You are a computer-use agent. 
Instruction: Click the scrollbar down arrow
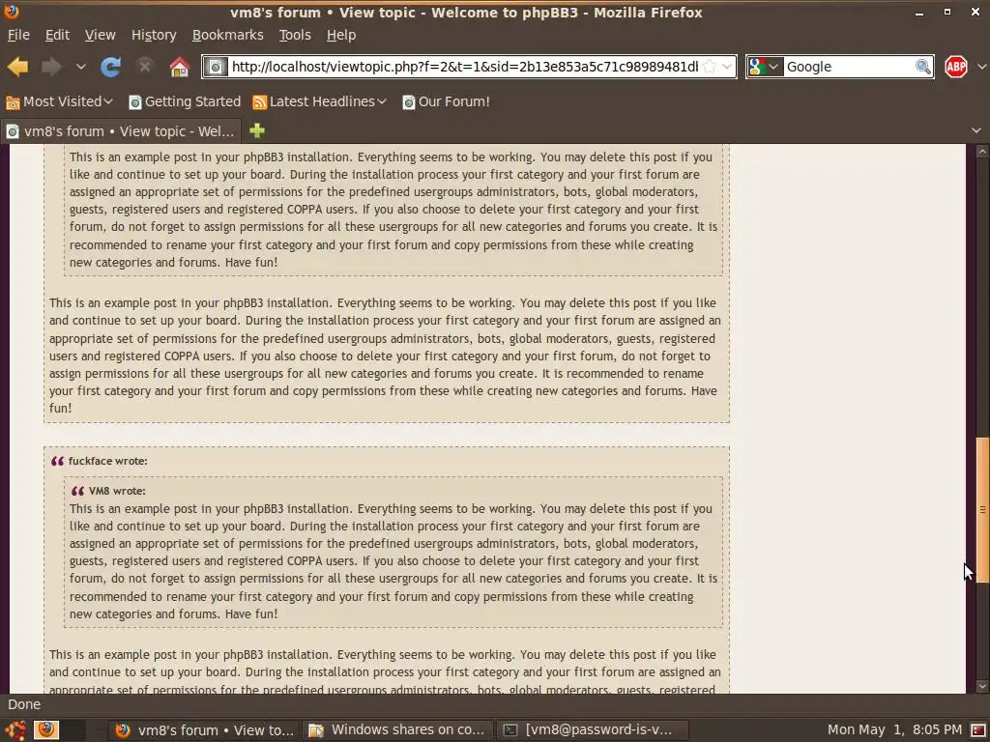click(982, 686)
